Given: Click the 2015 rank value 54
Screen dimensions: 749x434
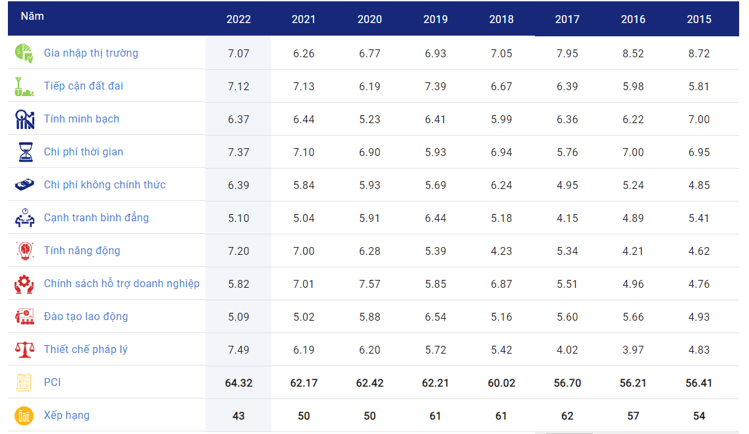Looking at the screenshot, I should pyautogui.click(x=700, y=416).
